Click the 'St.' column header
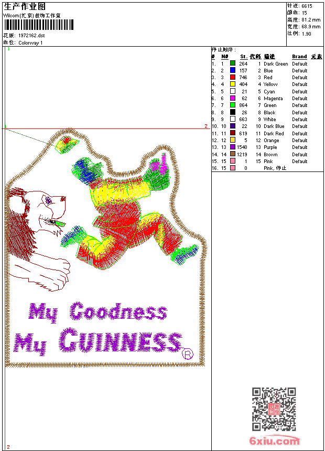325x451 pixels. (x=244, y=57)
